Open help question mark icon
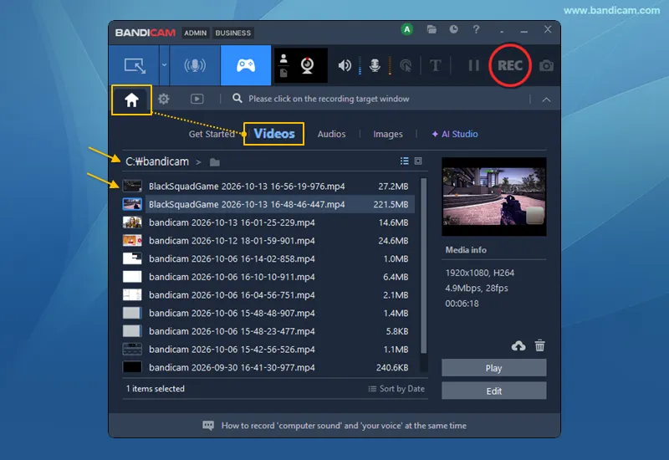669x460 pixels. [x=476, y=29]
